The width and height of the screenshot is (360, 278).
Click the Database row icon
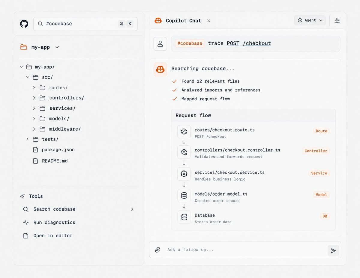(184, 217)
